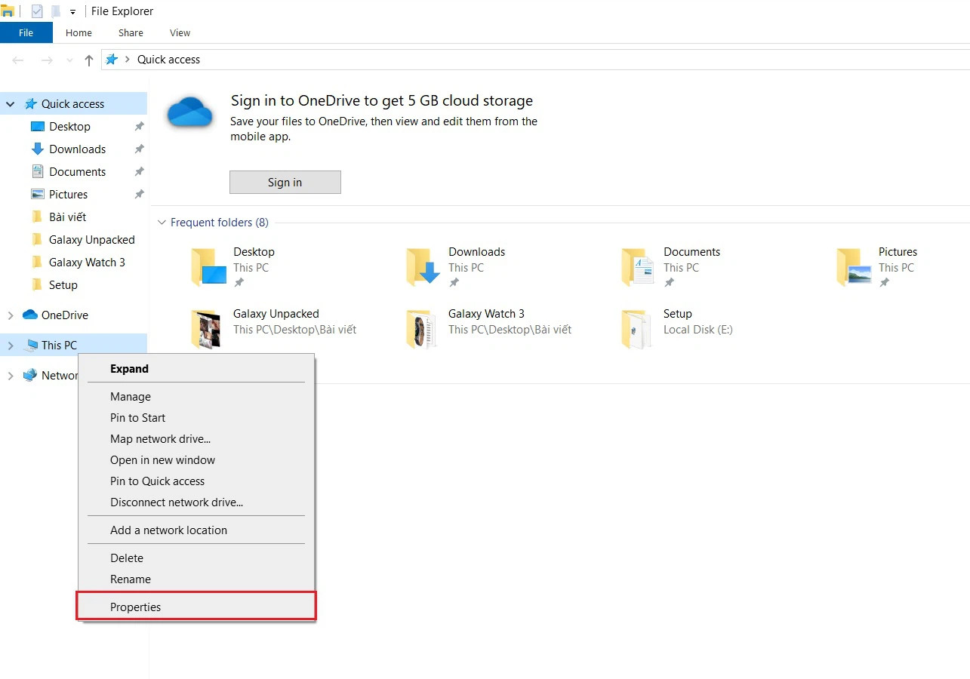Click the Documents icon in sidebar
The image size is (970, 679).
point(38,172)
